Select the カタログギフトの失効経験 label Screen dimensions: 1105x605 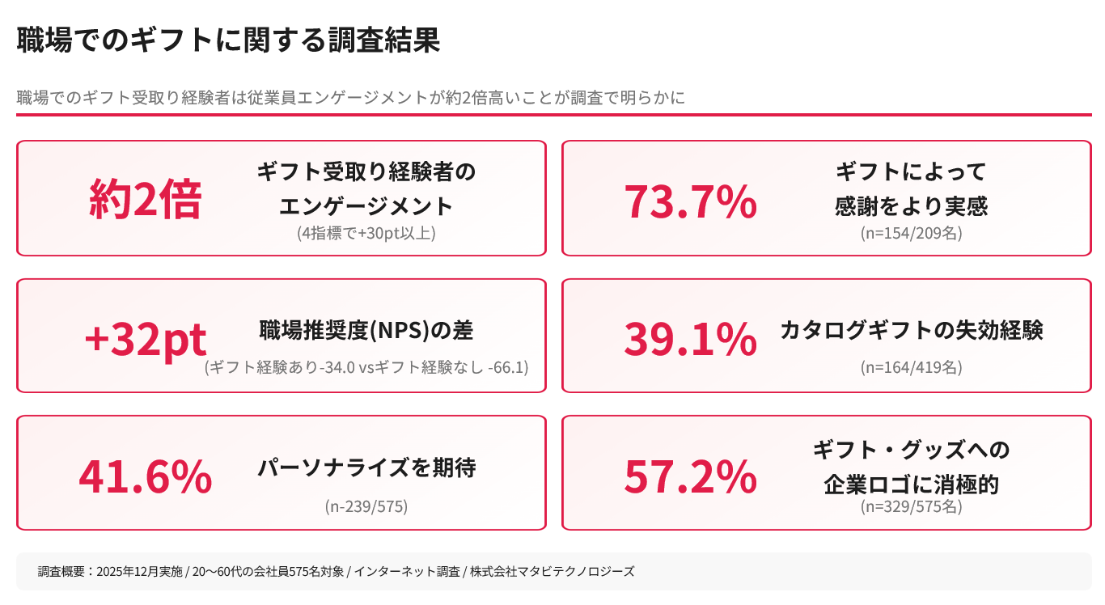click(911, 330)
